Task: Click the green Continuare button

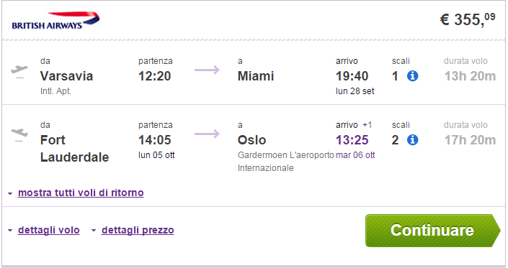Action: [433, 231]
